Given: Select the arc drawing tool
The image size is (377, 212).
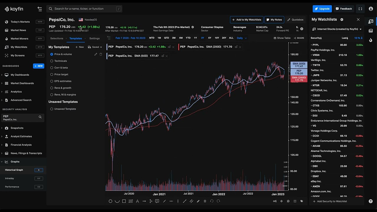Looking at the screenshot, I should click(x=117, y=201).
